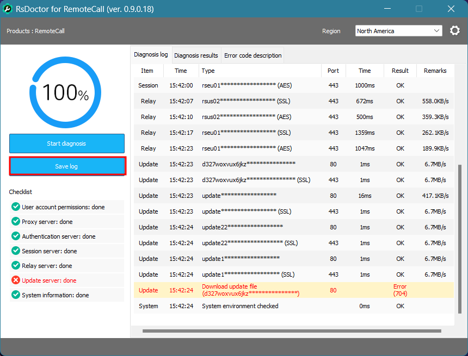The width and height of the screenshot is (468, 356).
Task: Click the RsDoctor app logo in title bar
Action: pyautogui.click(x=8, y=9)
